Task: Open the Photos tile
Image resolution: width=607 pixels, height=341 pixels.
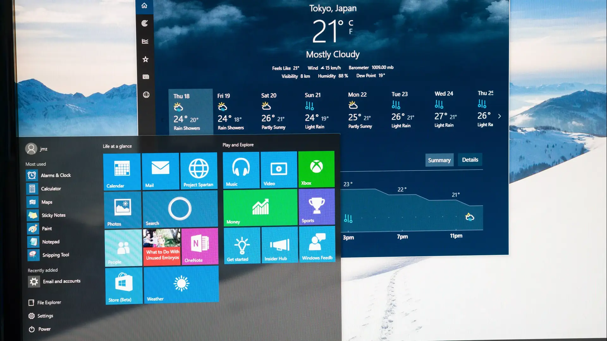Action: (123, 210)
